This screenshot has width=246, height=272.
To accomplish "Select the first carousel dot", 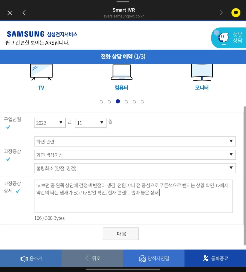I will pyautogui.click(x=101, y=101).
